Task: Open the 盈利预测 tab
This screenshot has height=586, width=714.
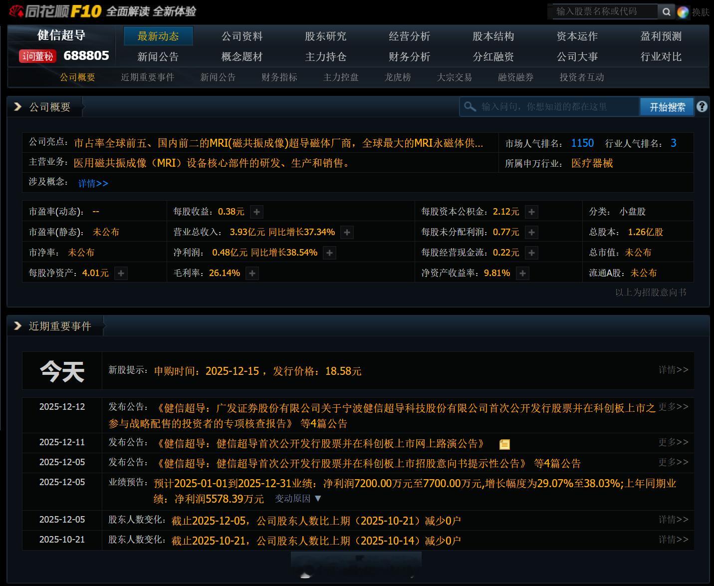Action: click(661, 36)
